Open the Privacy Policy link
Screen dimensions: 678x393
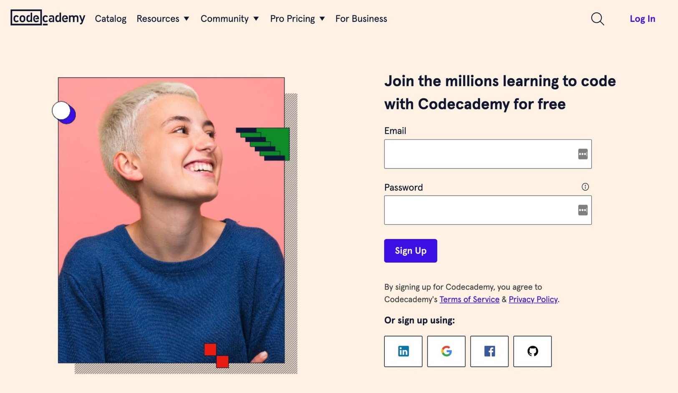[533, 299]
